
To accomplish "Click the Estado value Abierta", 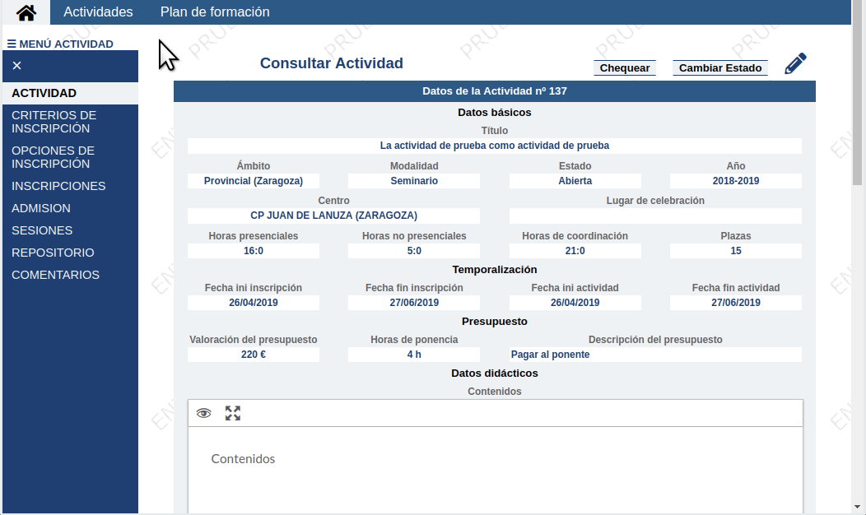I will [x=575, y=181].
